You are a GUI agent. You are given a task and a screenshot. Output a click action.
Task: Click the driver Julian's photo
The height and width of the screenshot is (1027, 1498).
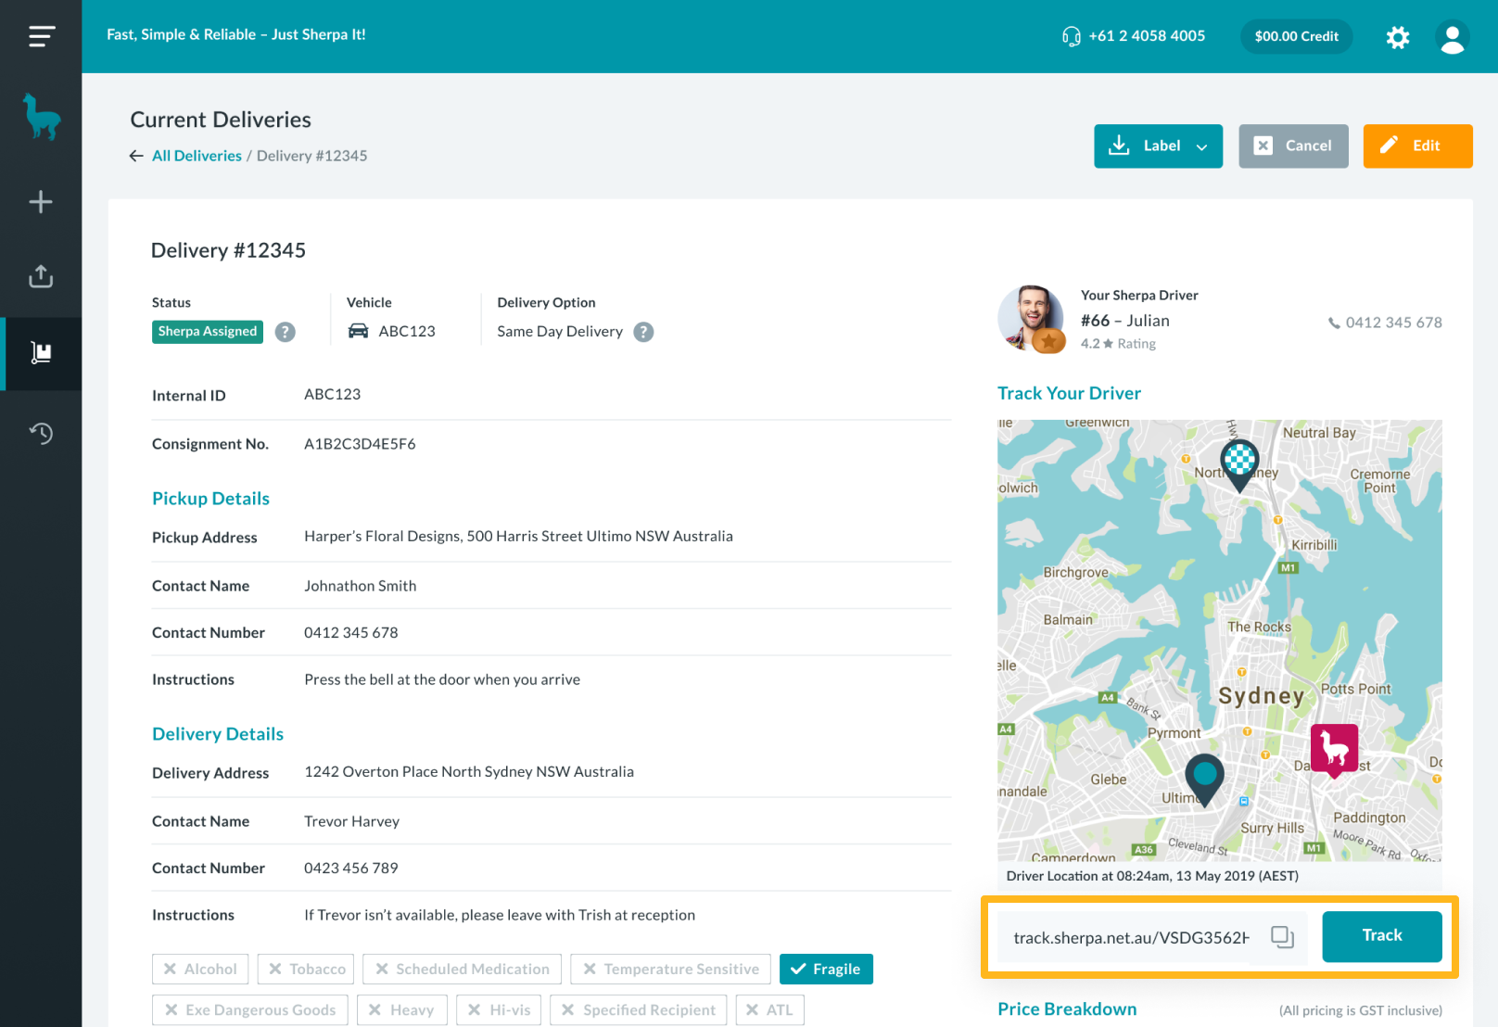1031,319
